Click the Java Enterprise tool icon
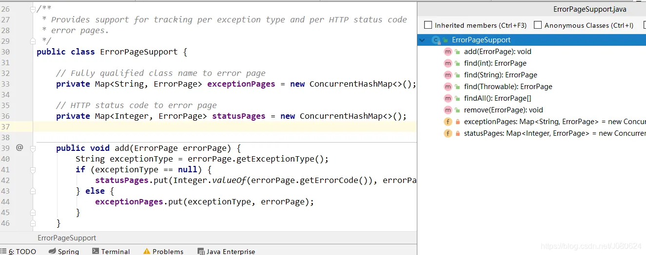Screen dimensions: 646x255 (201, 251)
